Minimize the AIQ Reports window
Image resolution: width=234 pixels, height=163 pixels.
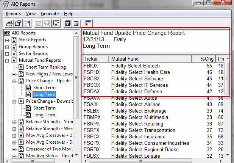[x=198, y=3]
